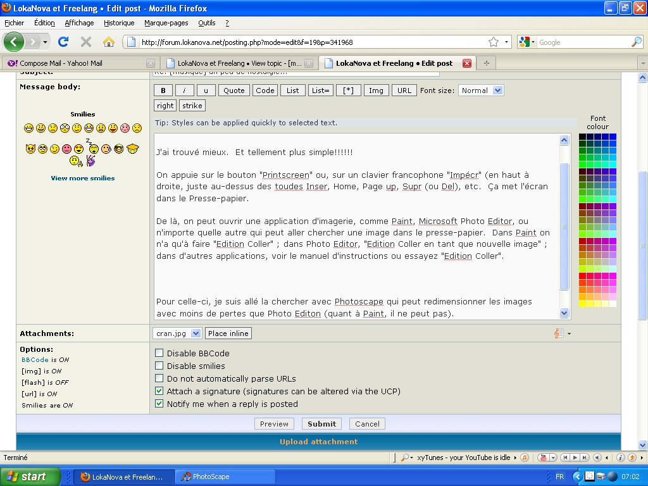The height and width of the screenshot is (486, 648).
Task: Click the Stop loading X icon
Action: 86,42
